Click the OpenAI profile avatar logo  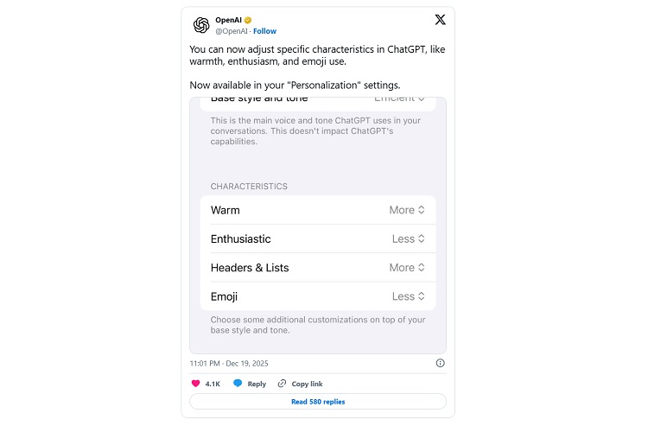coord(201,24)
